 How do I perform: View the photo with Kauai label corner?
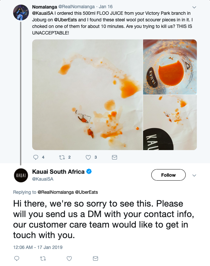[170, 122]
